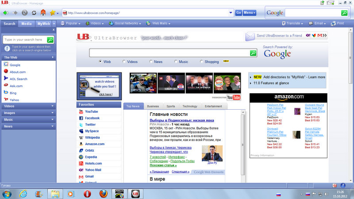Expand the sidebar Images section
The image size is (354, 199).
click(x=29, y=113)
